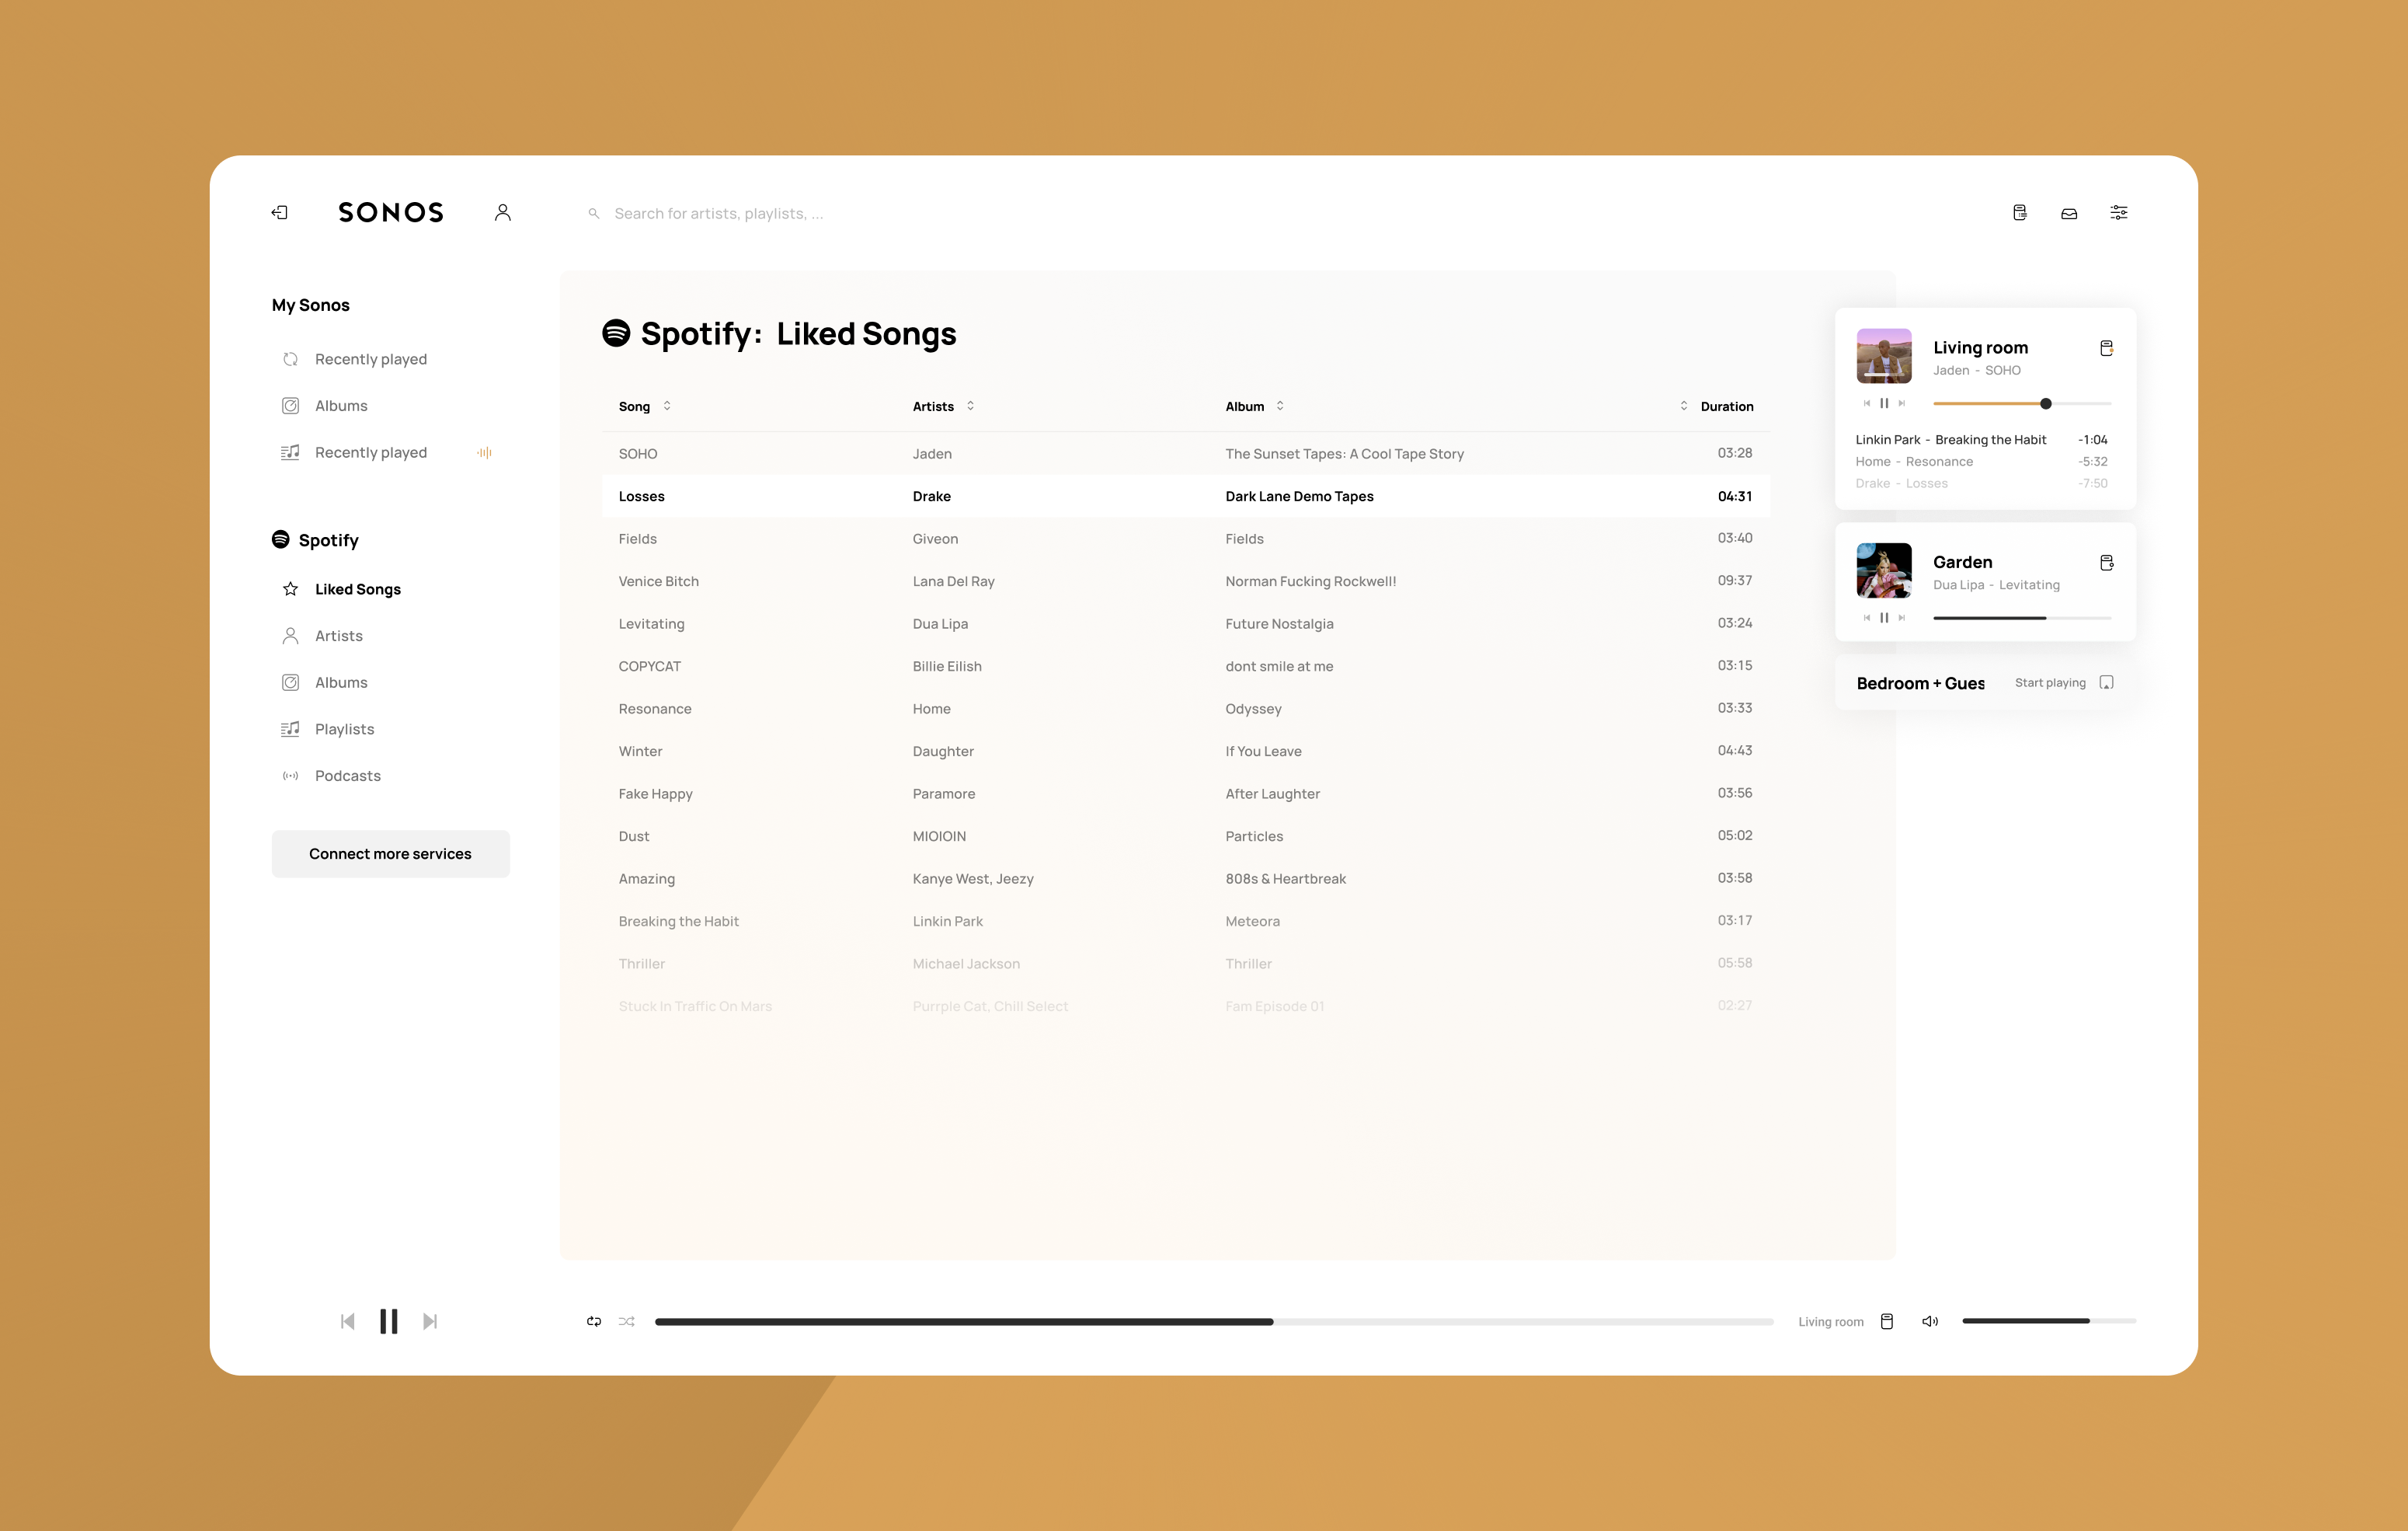Select queued Drake - Losses entry
The width and height of the screenshot is (2408, 1531).
tap(1982, 483)
